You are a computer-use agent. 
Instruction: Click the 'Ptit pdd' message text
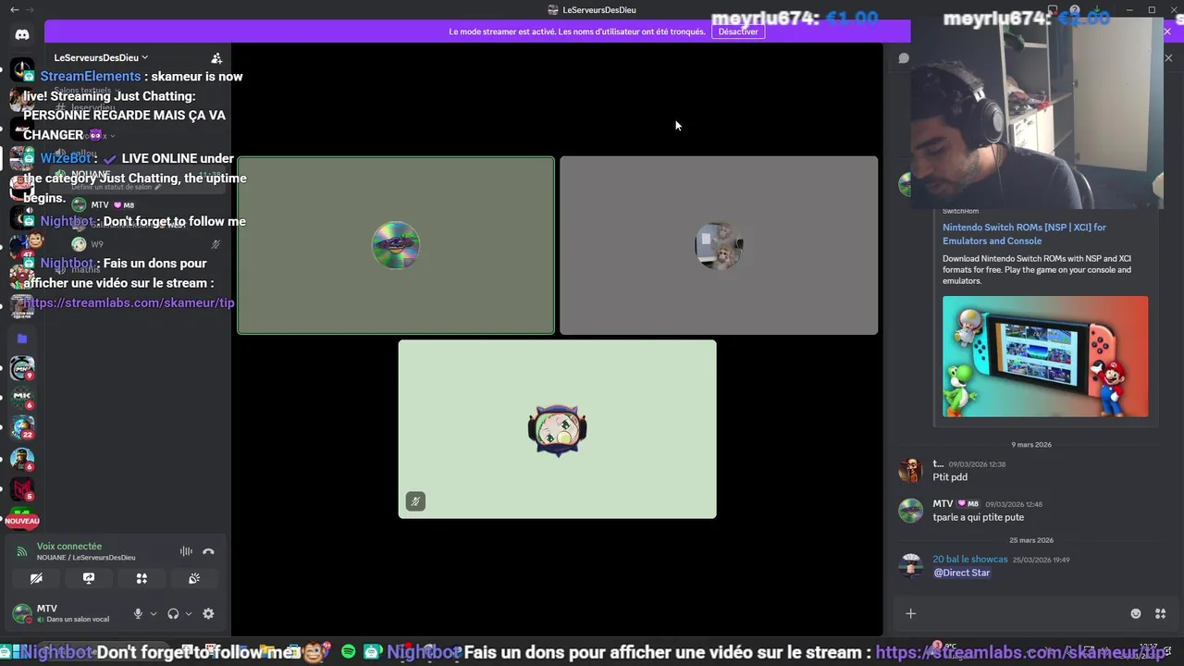click(950, 477)
